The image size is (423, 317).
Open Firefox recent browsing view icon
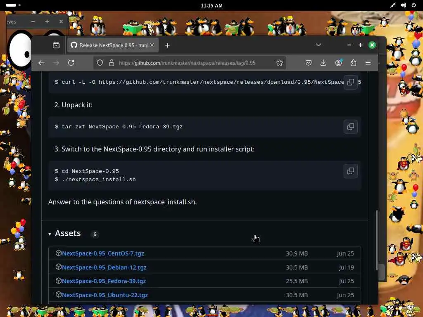pyautogui.click(x=56, y=45)
